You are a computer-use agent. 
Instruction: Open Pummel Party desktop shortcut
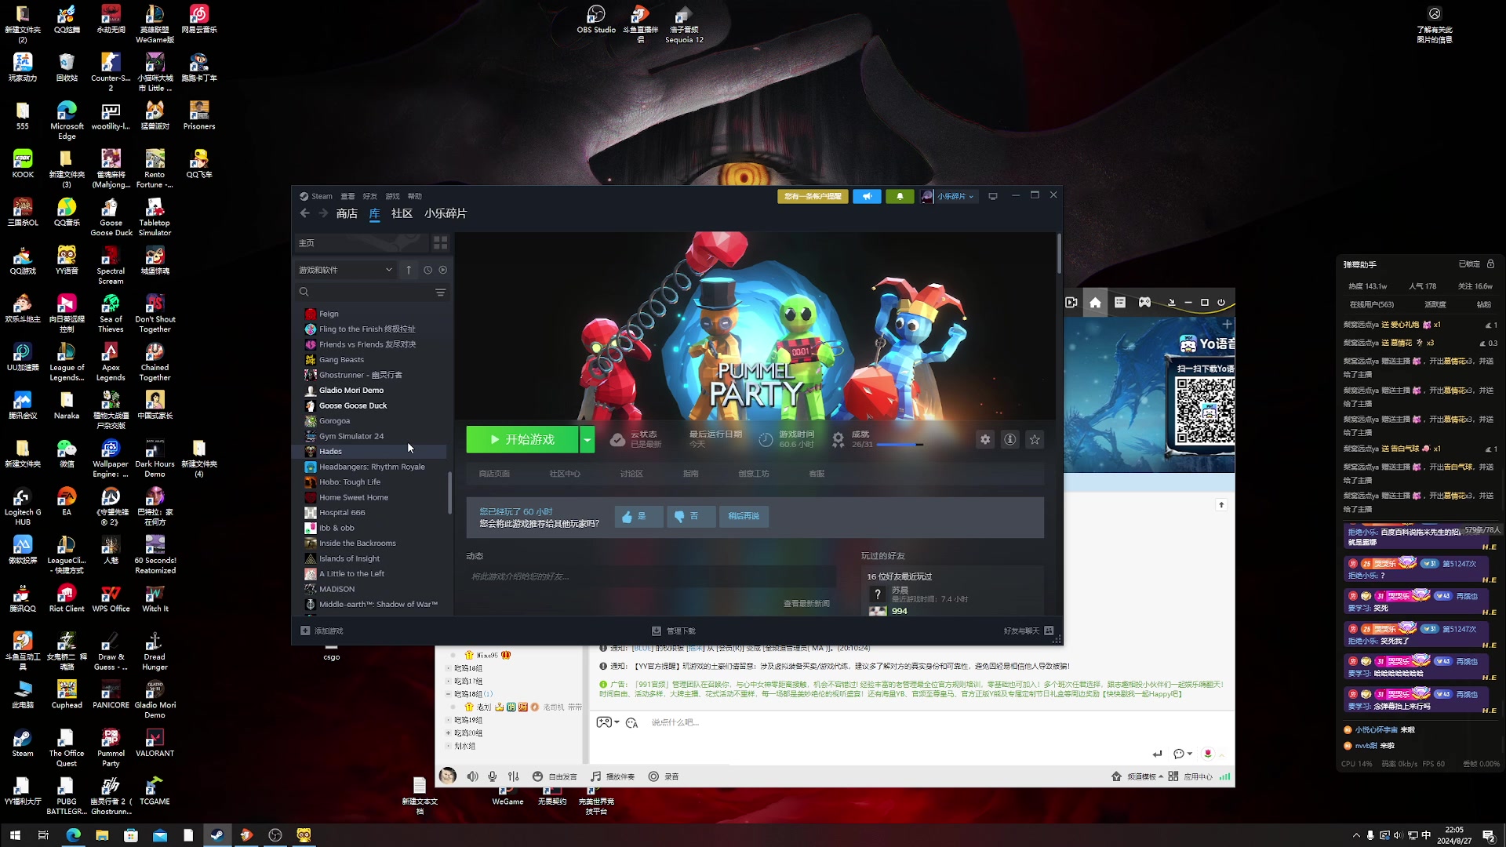coord(111,747)
